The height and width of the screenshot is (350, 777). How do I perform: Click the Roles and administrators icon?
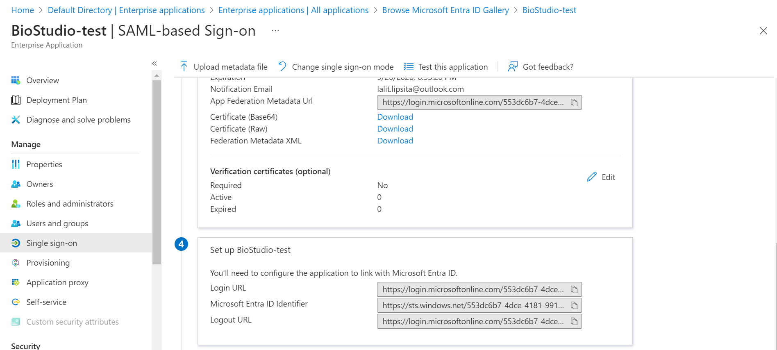click(16, 204)
